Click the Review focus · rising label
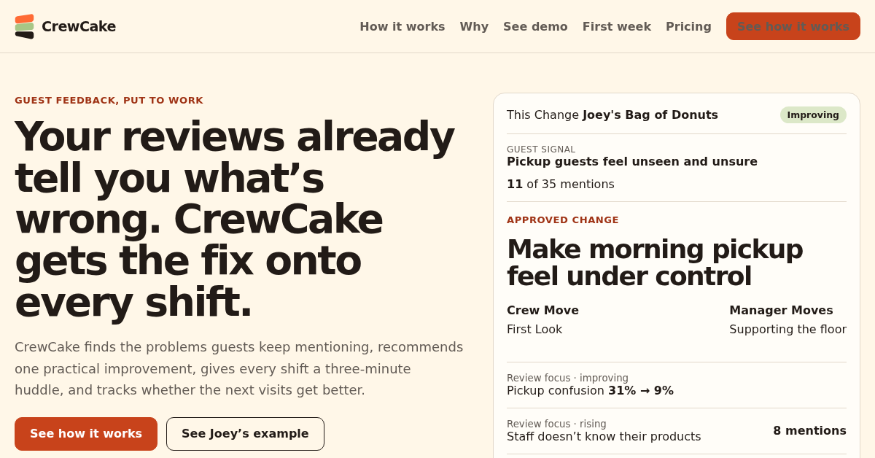875x458 pixels. tap(556, 424)
